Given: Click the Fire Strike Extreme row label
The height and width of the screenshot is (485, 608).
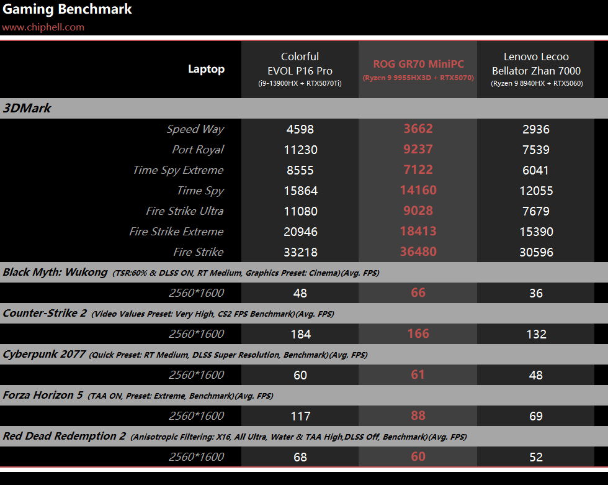Looking at the screenshot, I should coord(176,232).
